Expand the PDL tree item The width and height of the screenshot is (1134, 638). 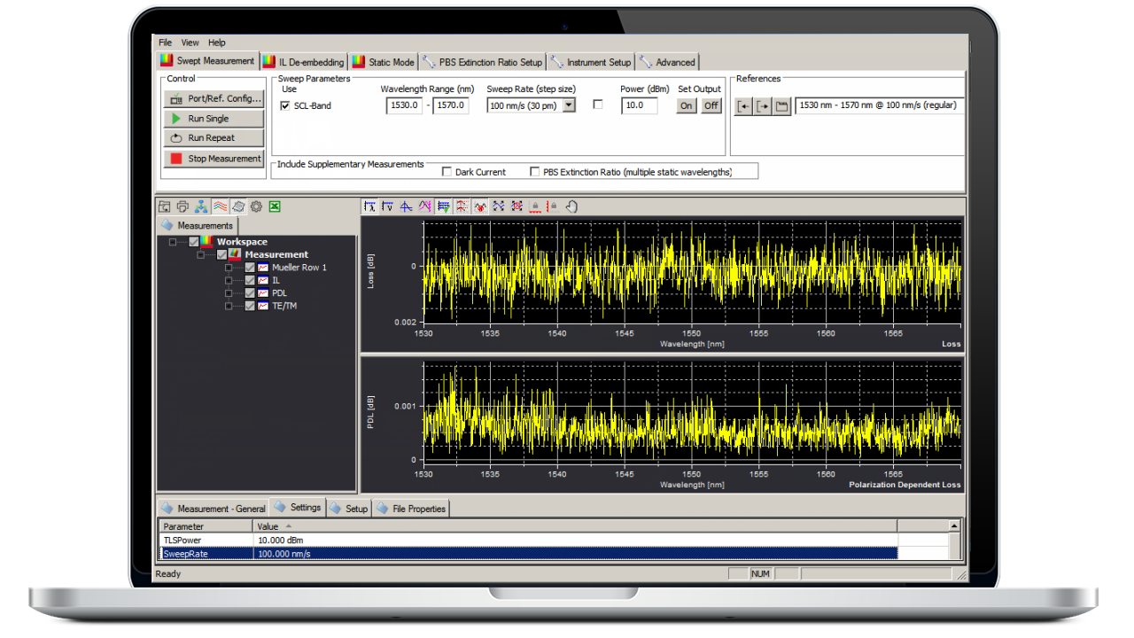click(x=229, y=293)
